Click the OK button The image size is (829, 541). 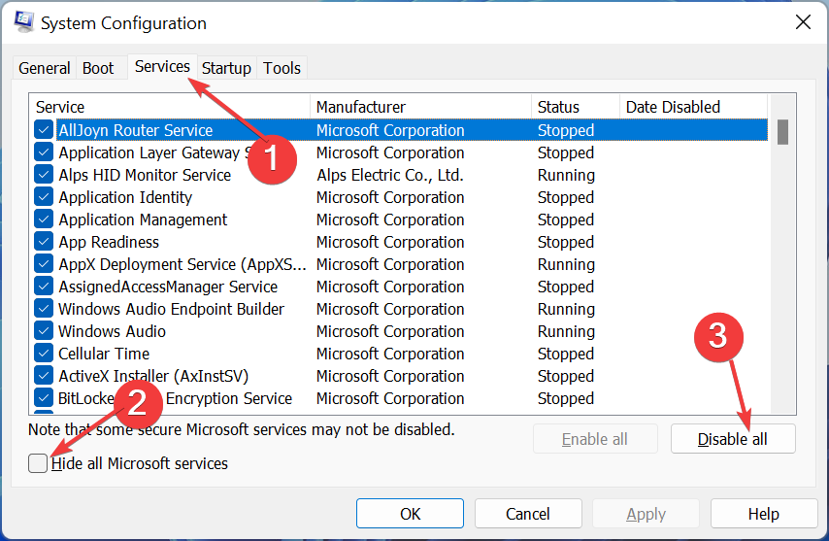[x=410, y=514]
